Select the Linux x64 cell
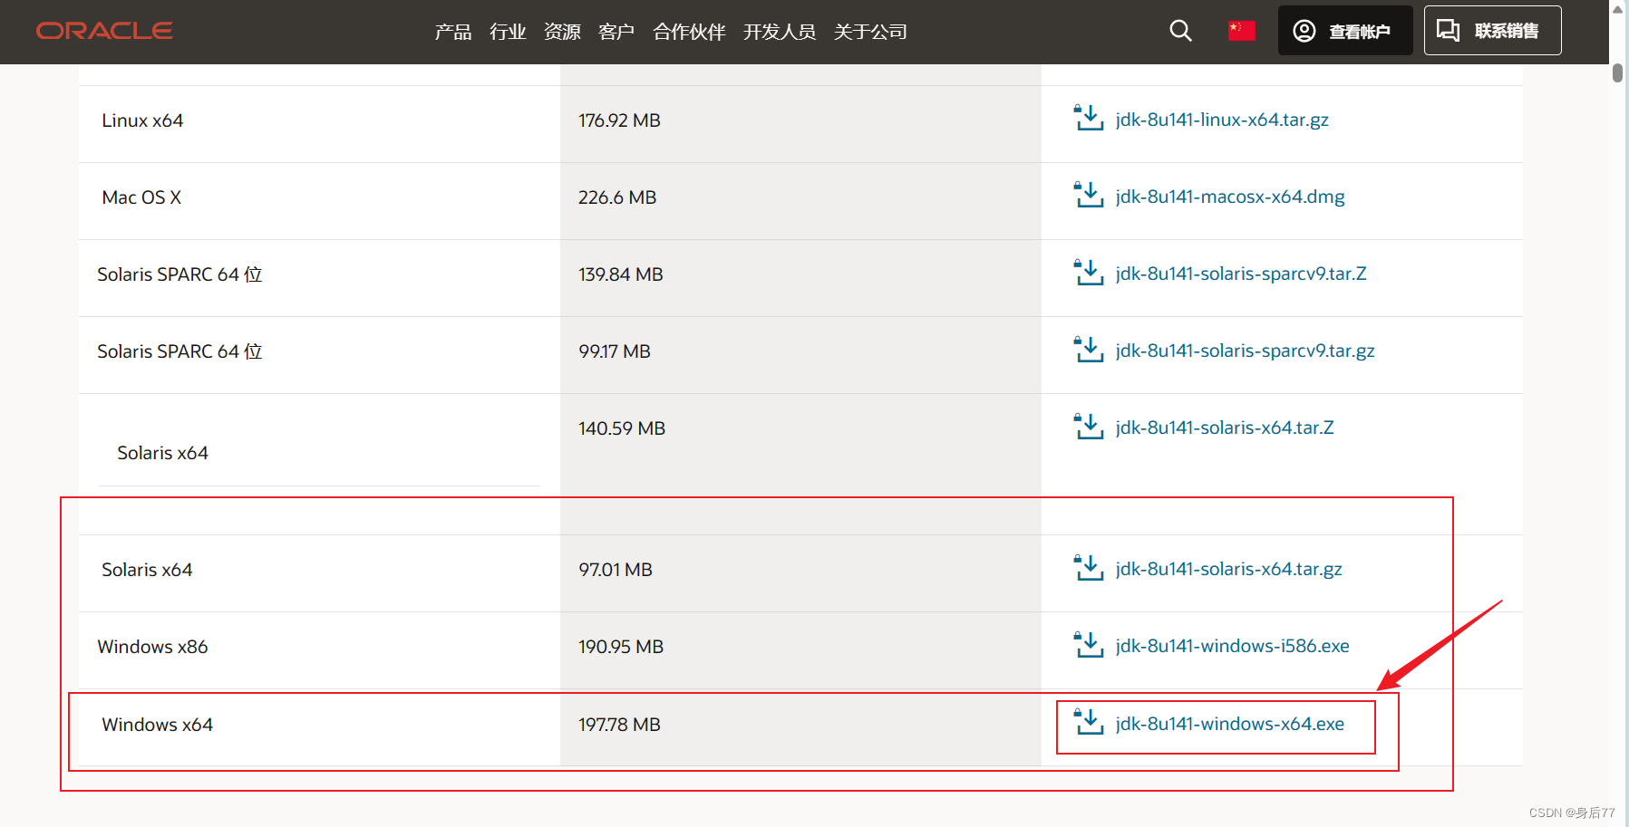 (x=319, y=124)
